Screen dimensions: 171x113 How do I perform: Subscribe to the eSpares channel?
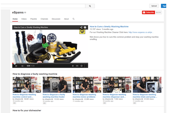pos(149,12)
